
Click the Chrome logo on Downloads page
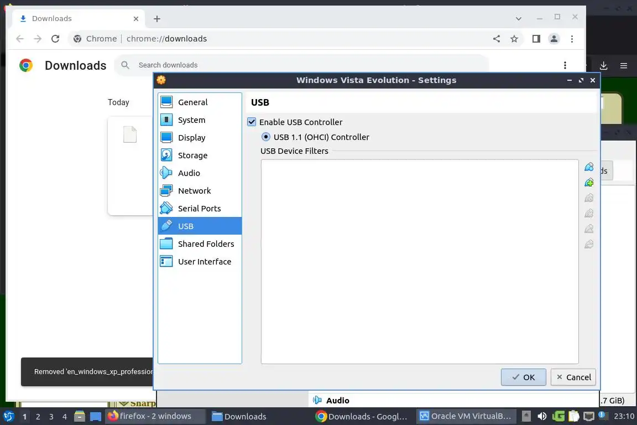(25, 65)
